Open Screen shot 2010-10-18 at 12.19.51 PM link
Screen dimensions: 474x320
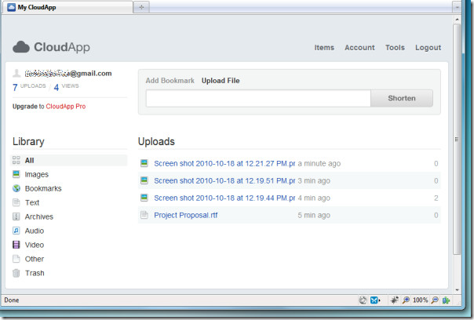point(224,180)
